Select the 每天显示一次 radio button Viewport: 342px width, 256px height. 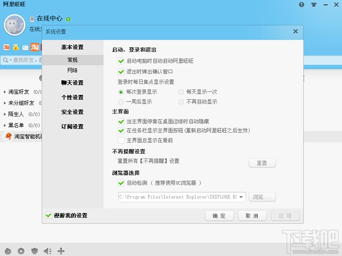point(181,92)
